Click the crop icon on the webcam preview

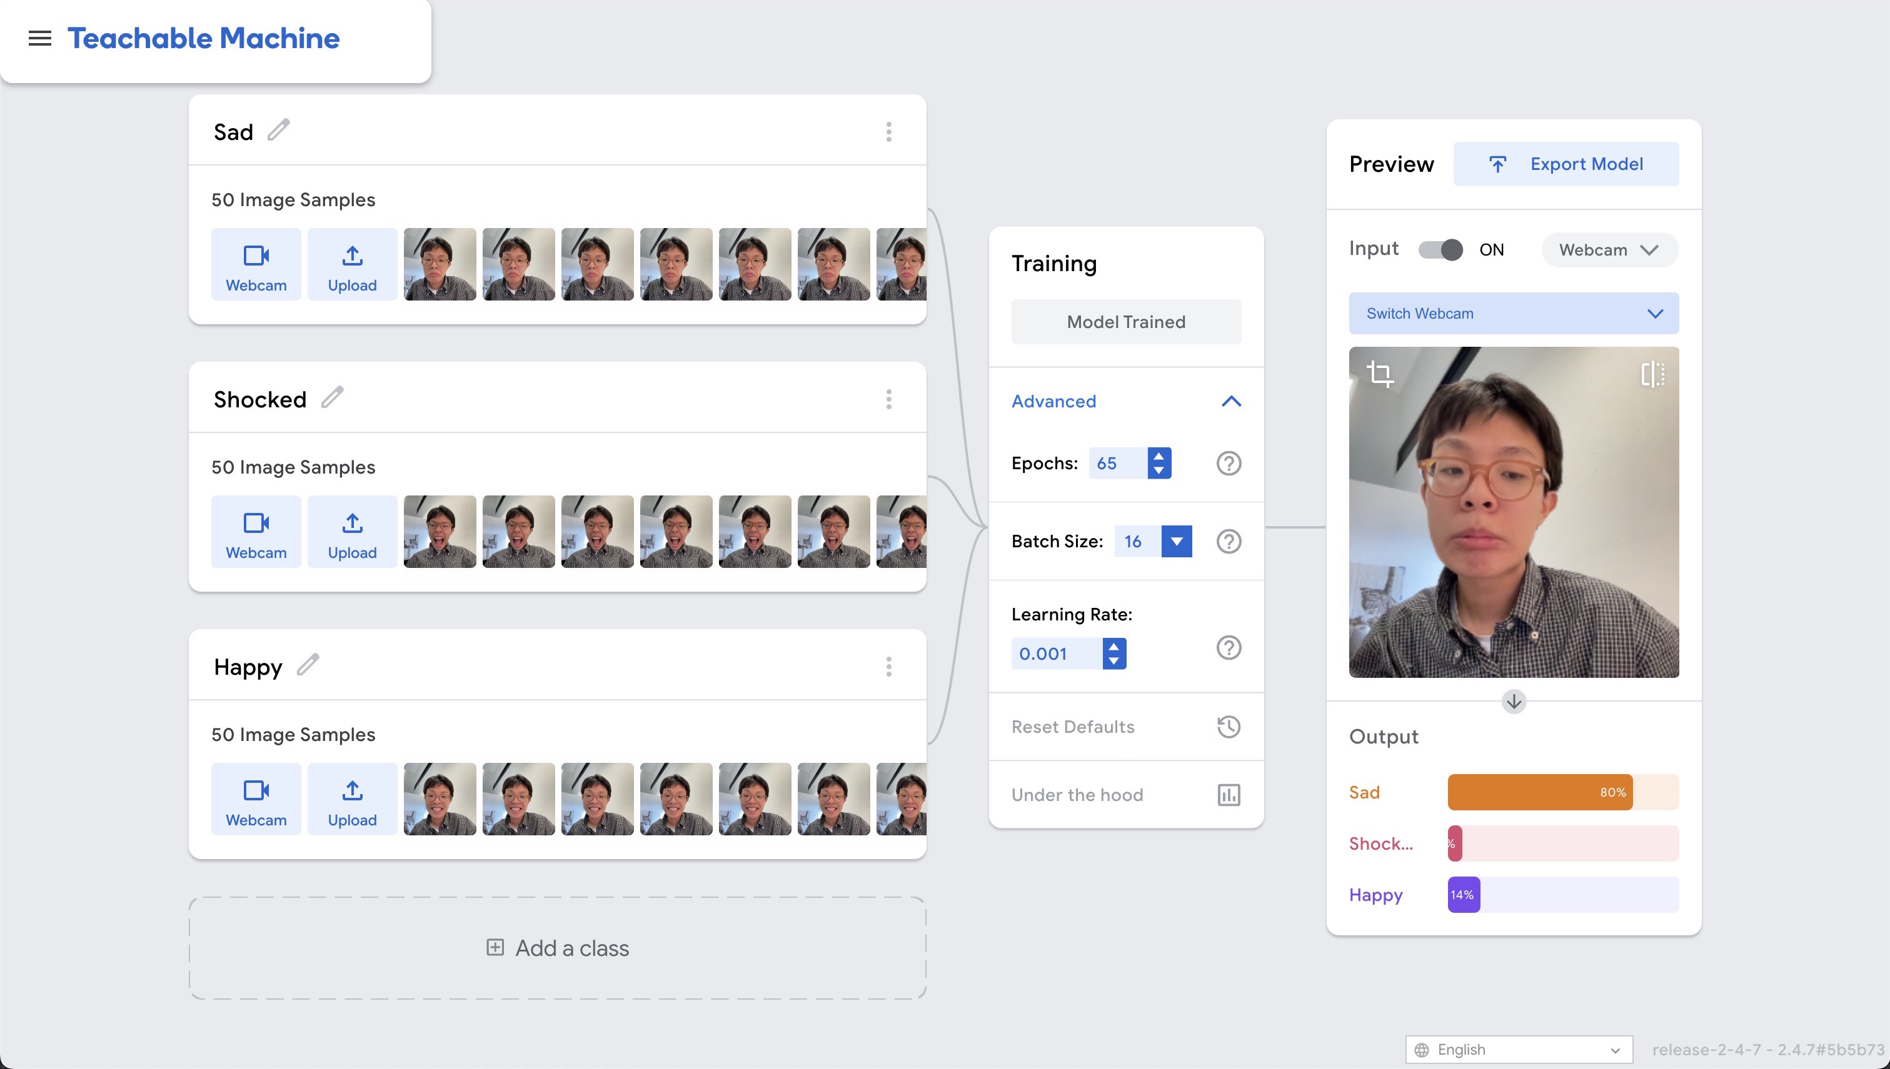pos(1379,374)
